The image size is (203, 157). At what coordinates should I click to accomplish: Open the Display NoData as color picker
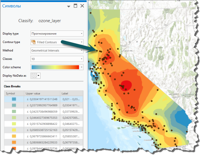[36, 75]
